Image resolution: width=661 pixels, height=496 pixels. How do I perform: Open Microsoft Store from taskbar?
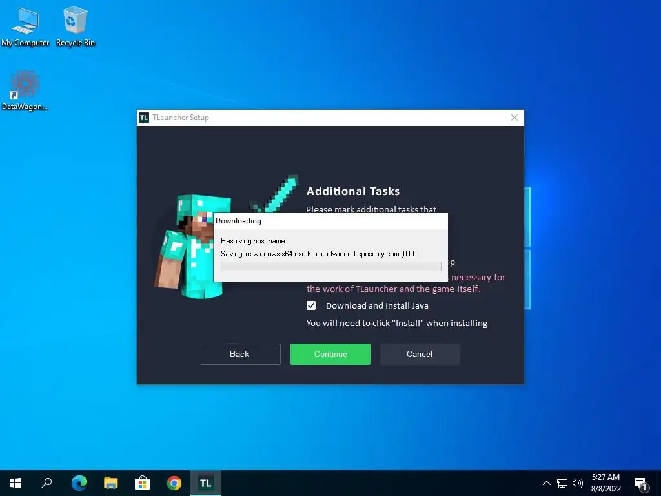(143, 483)
